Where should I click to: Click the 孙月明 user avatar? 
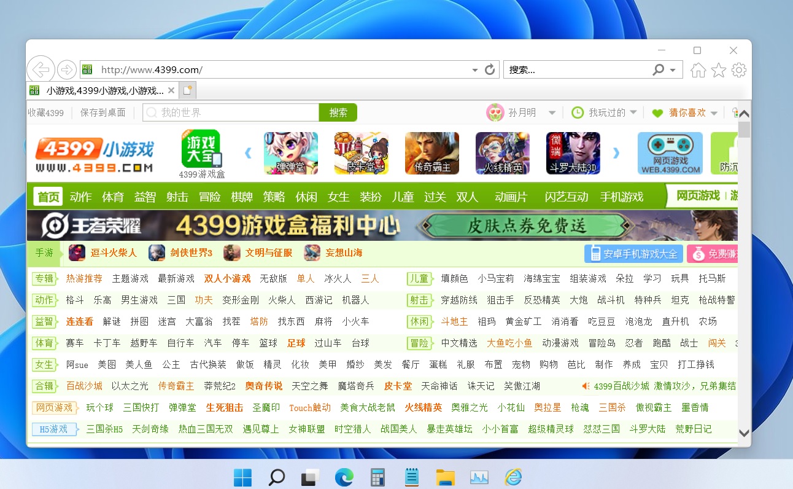(x=495, y=112)
